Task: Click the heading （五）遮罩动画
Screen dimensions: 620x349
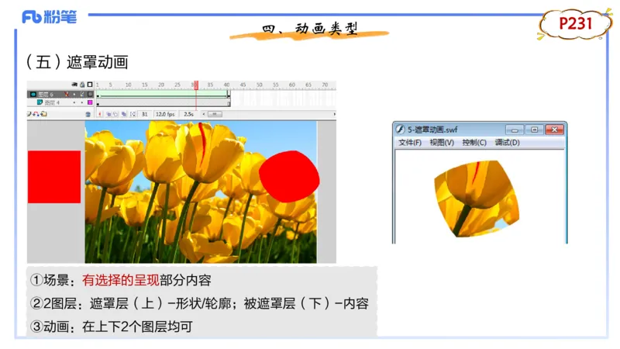Action: (77, 62)
